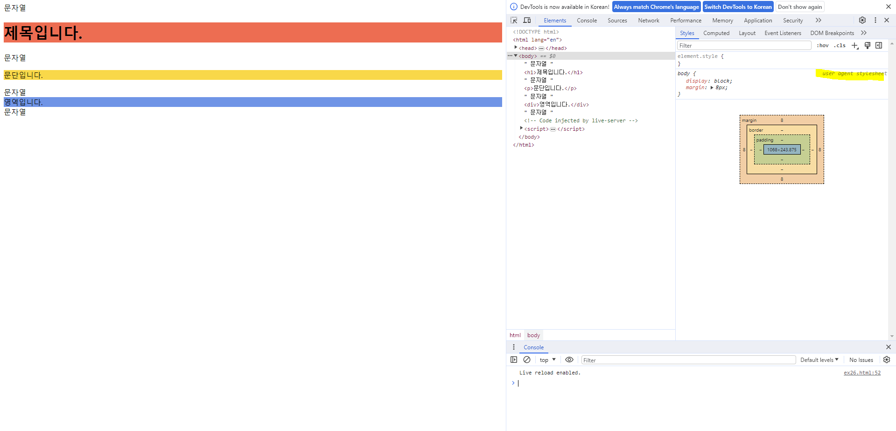
Task: Toggle the .cls classes button
Action: point(840,45)
